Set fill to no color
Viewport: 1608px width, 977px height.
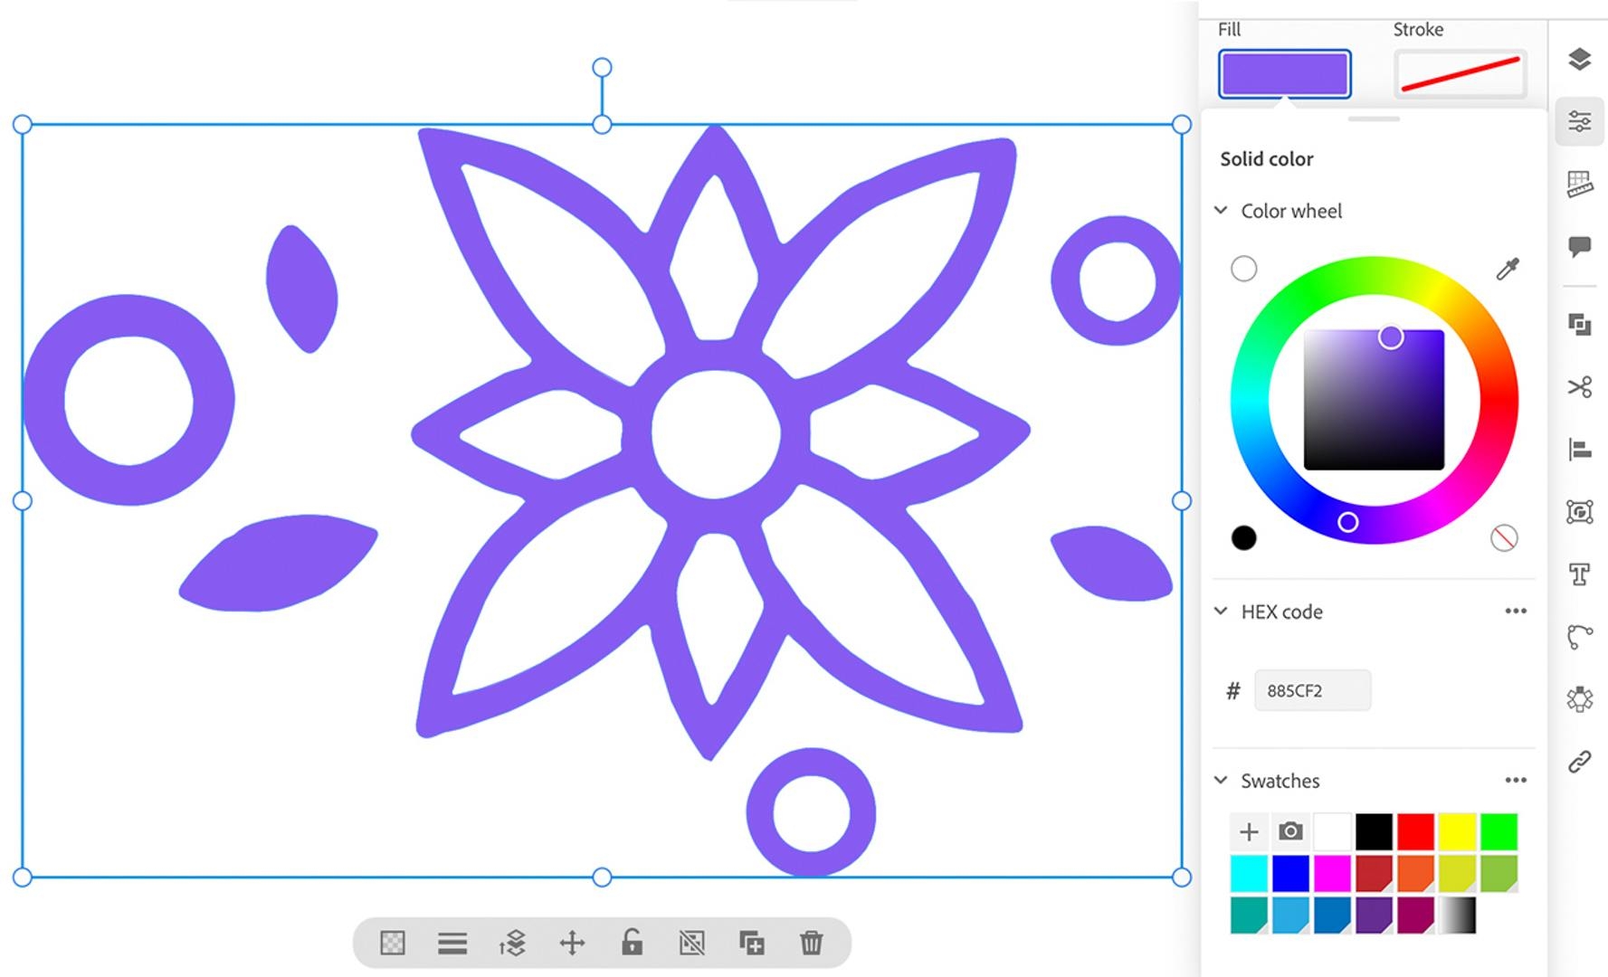click(1502, 537)
